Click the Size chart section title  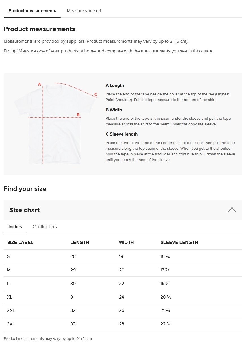(25, 210)
